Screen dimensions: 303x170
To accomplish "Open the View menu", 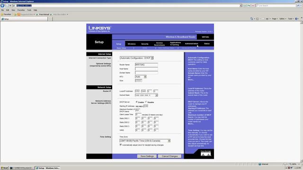I will [13, 10].
